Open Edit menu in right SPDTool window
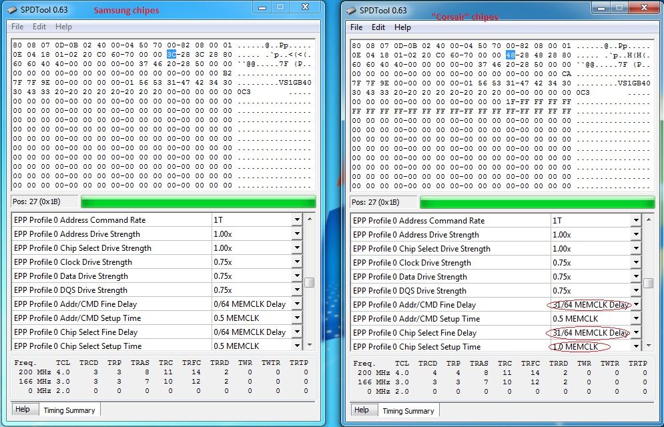Image resolution: width=664 pixels, height=427 pixels. (x=378, y=27)
